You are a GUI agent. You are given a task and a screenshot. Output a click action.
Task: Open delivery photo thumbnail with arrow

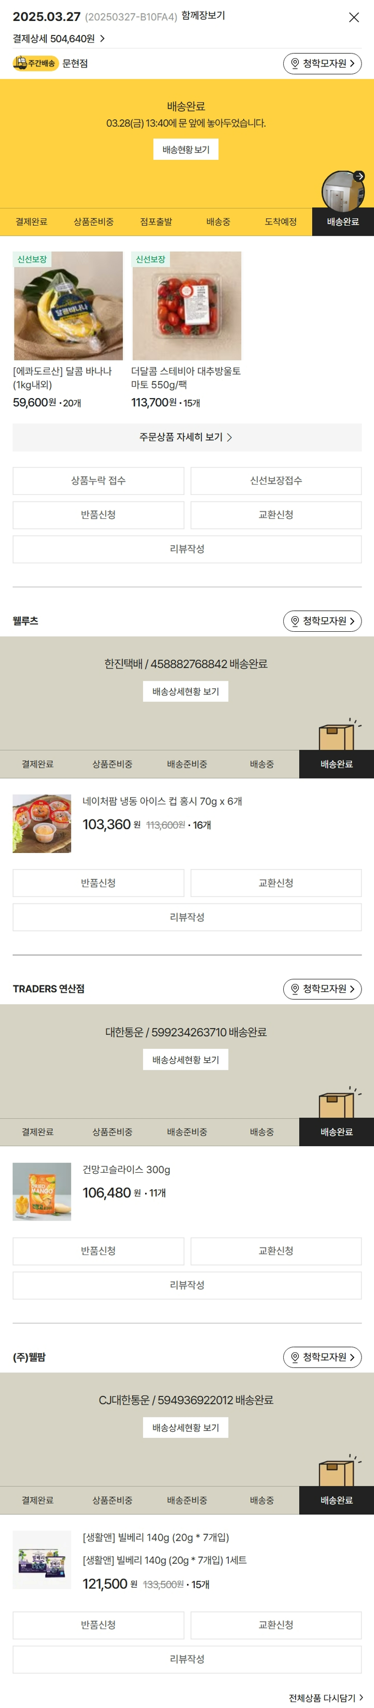click(x=343, y=191)
